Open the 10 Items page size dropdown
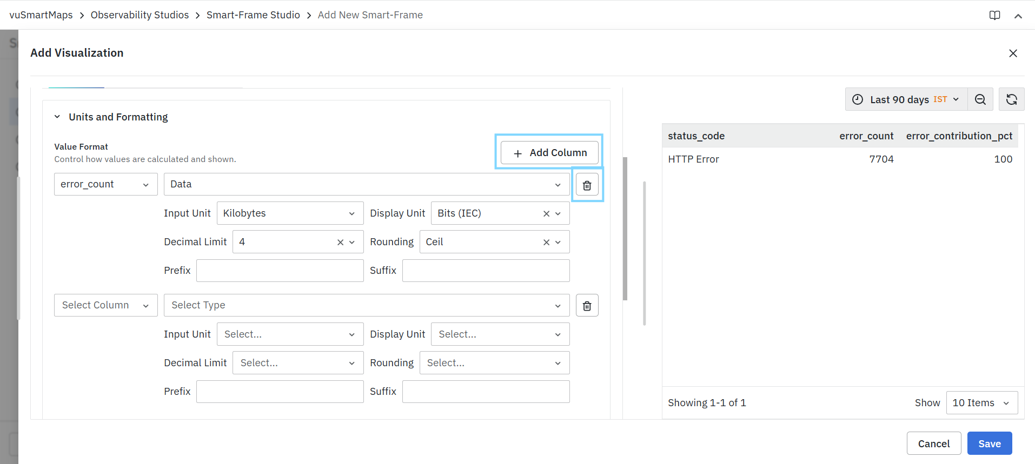Viewport: 1035px width, 464px height. [981, 403]
